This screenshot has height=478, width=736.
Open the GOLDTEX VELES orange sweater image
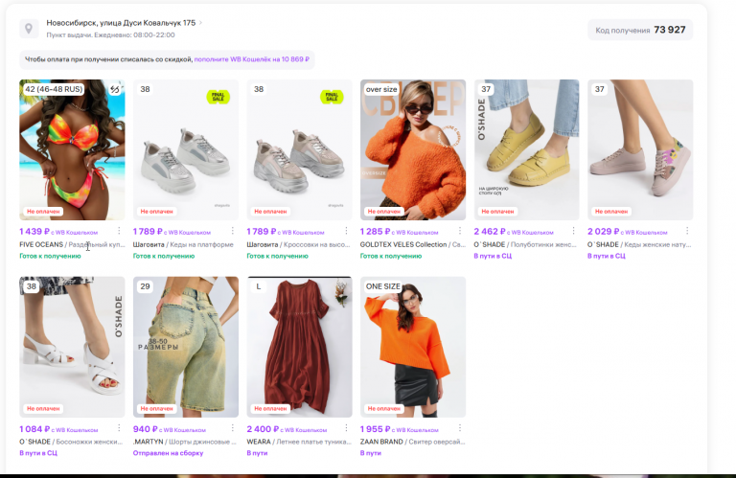[x=413, y=149]
